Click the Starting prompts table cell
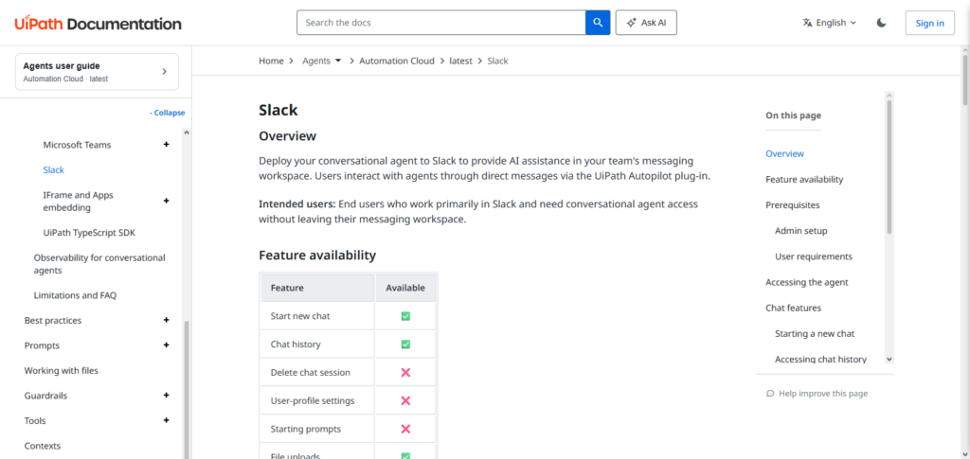 (318, 429)
